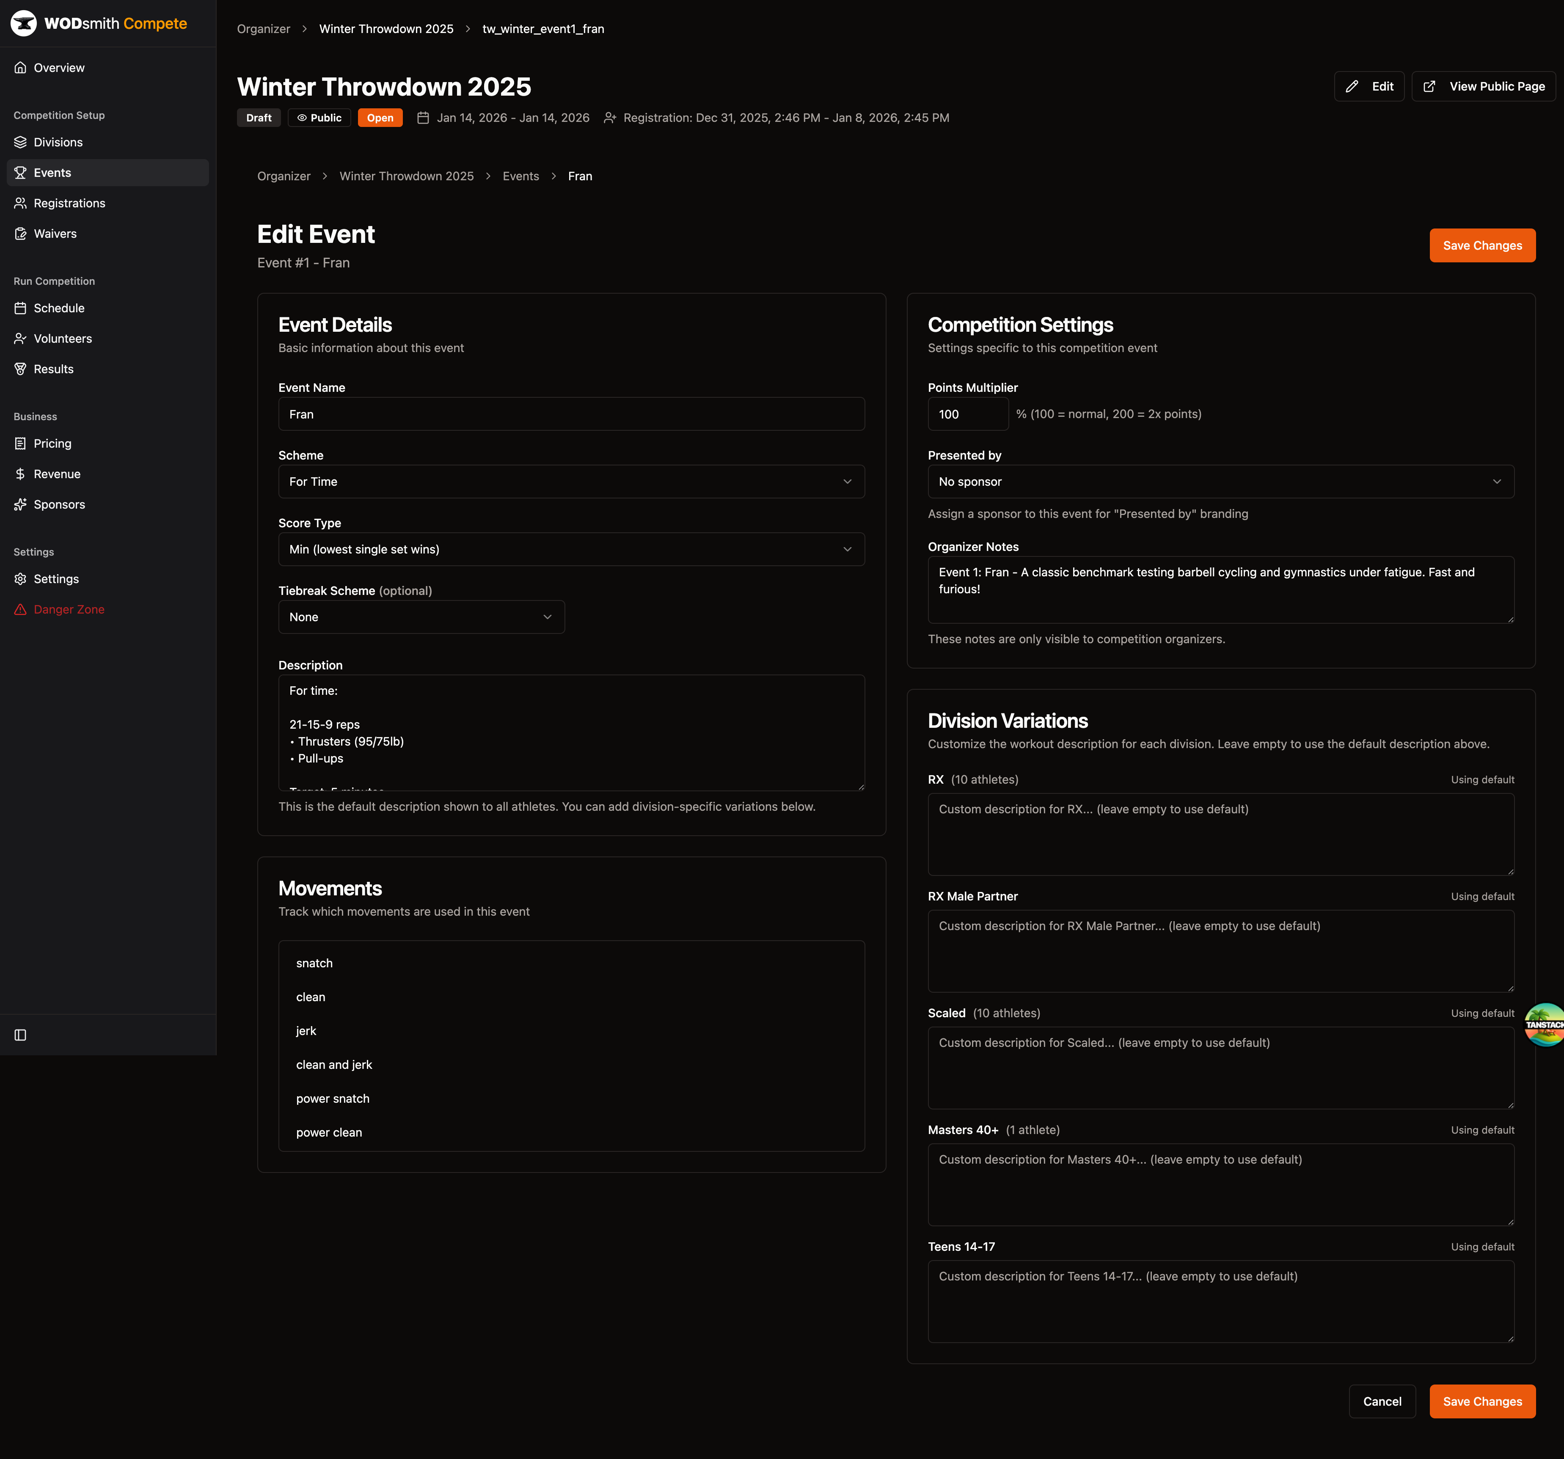This screenshot has height=1459, width=1564.
Task: Open Revenue in the sidebar
Action: pyautogui.click(x=108, y=474)
